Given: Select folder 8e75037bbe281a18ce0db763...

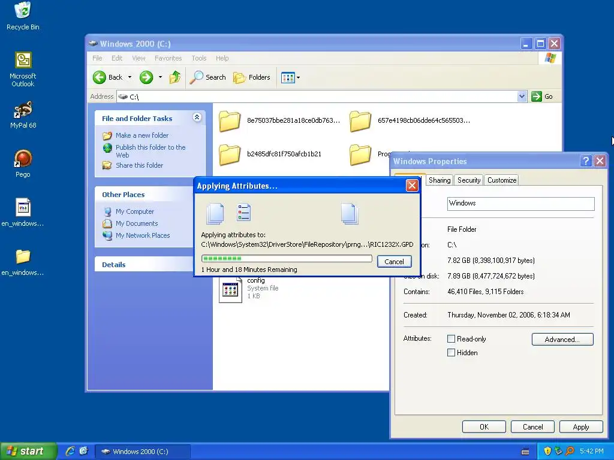Looking at the screenshot, I should (279, 120).
